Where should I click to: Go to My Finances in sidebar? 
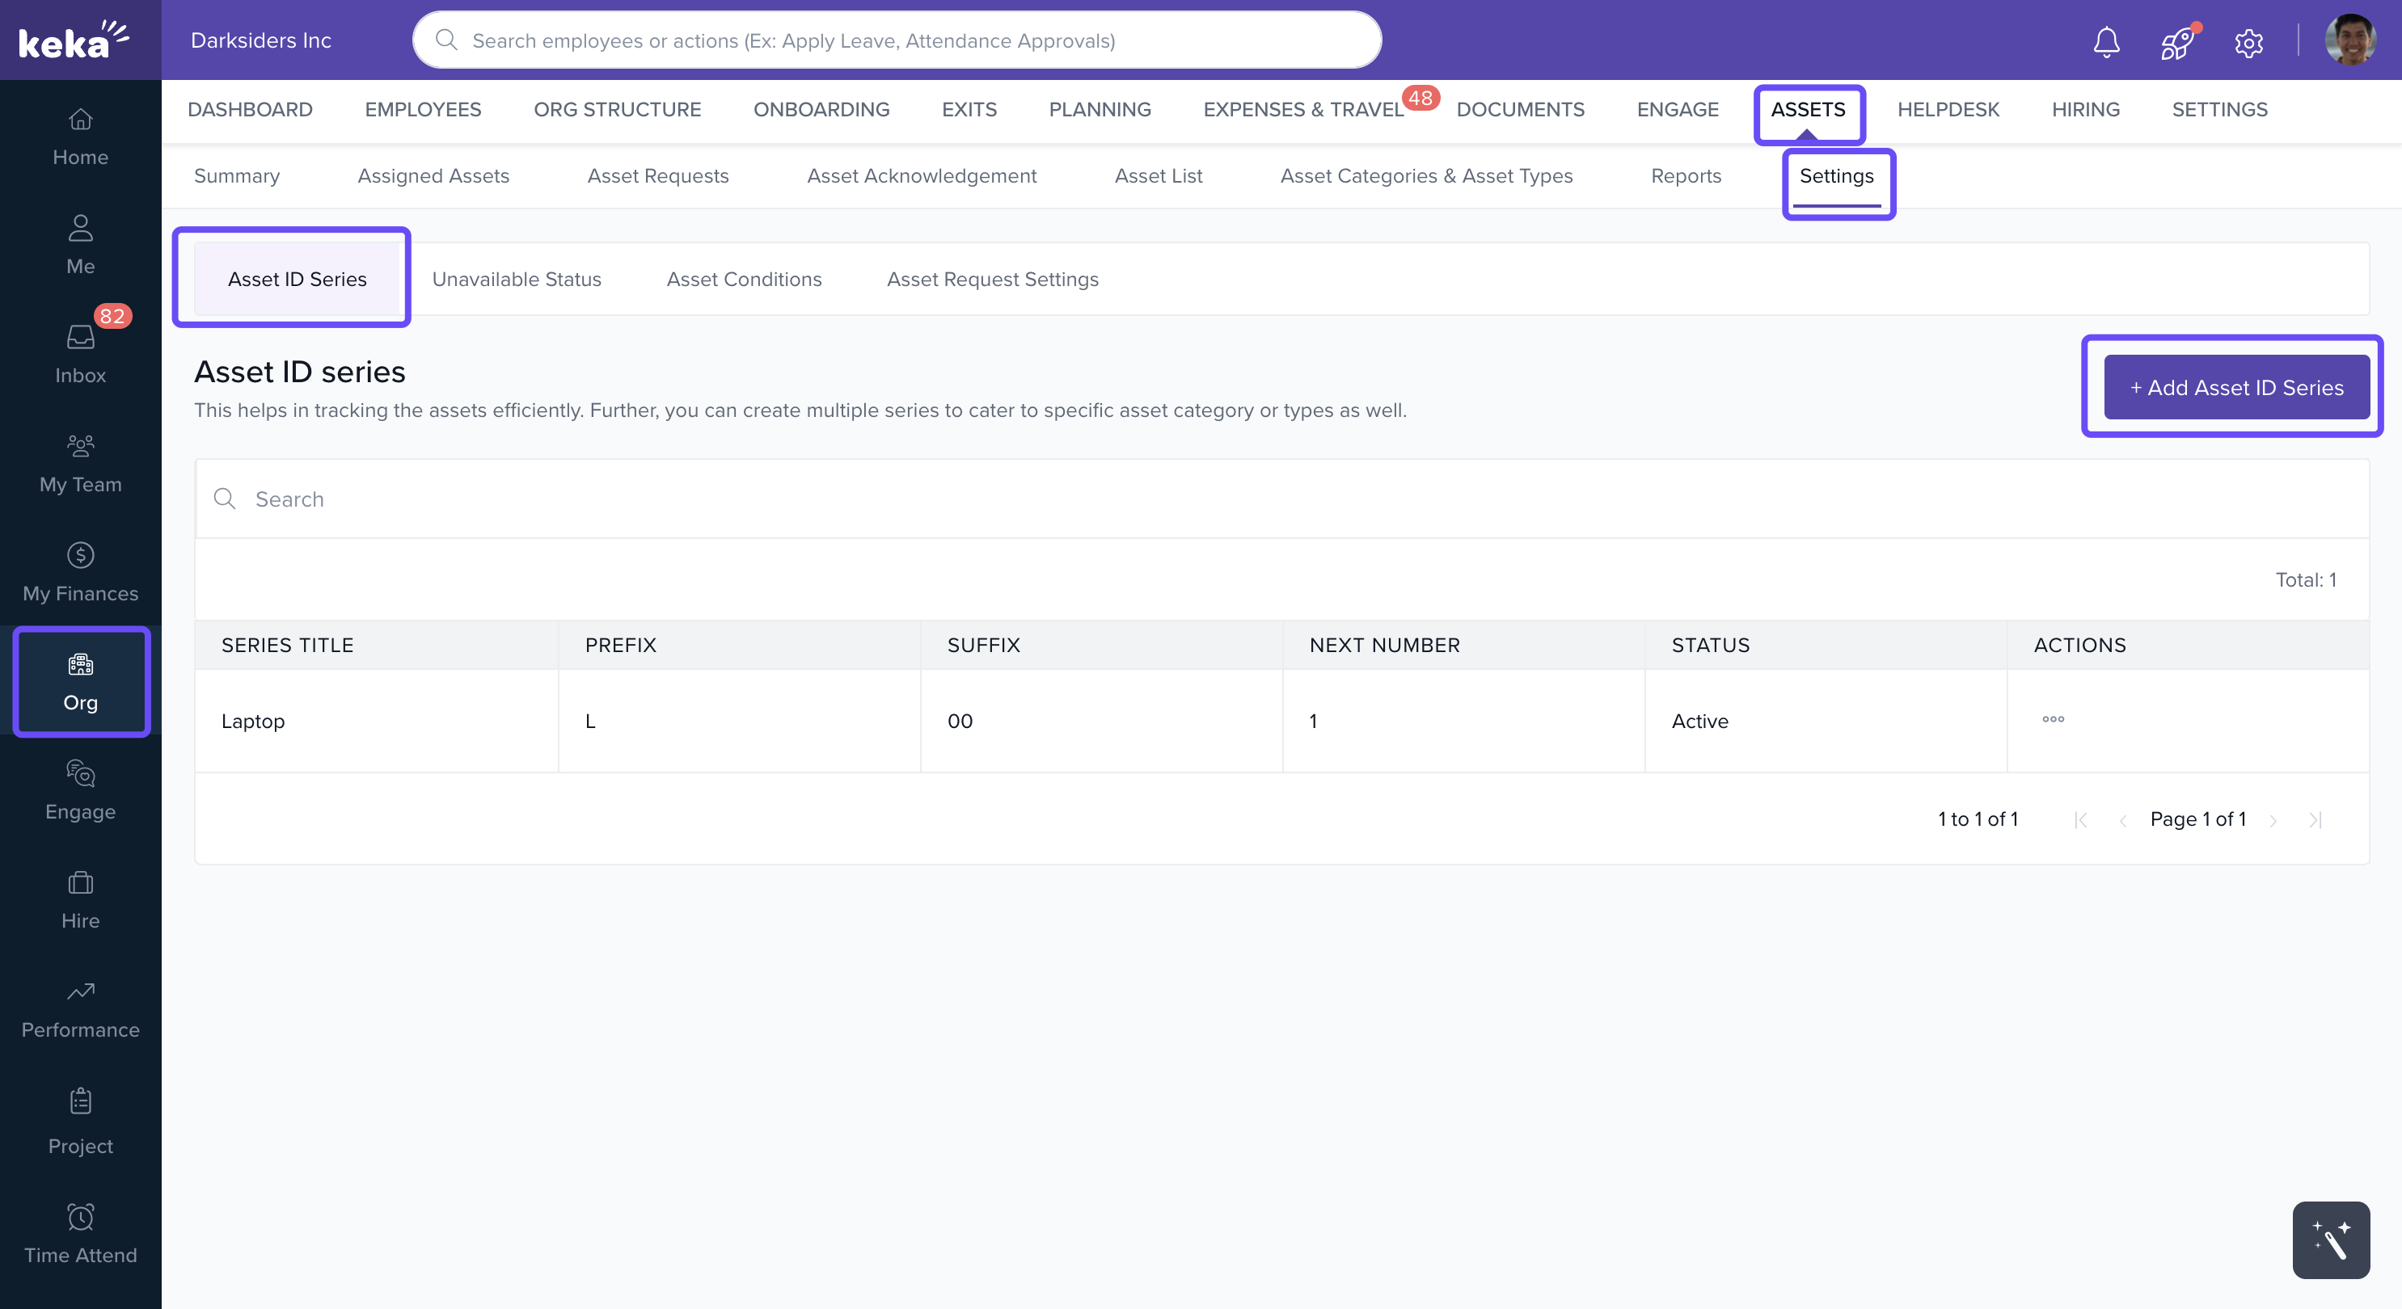click(x=80, y=572)
